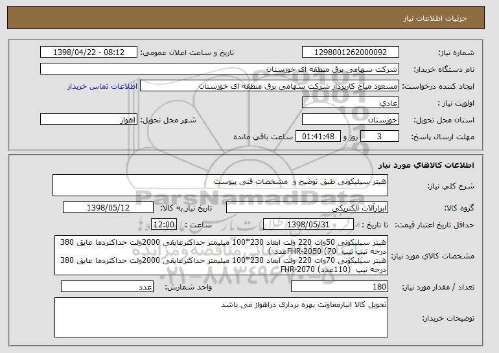Click the نام دستگاه خریدار field

(x=220, y=69)
